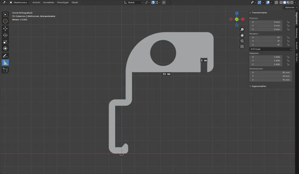This screenshot has width=299, height=174.
Task: Click the zoom magnifier viewport button
Action: (242, 30)
